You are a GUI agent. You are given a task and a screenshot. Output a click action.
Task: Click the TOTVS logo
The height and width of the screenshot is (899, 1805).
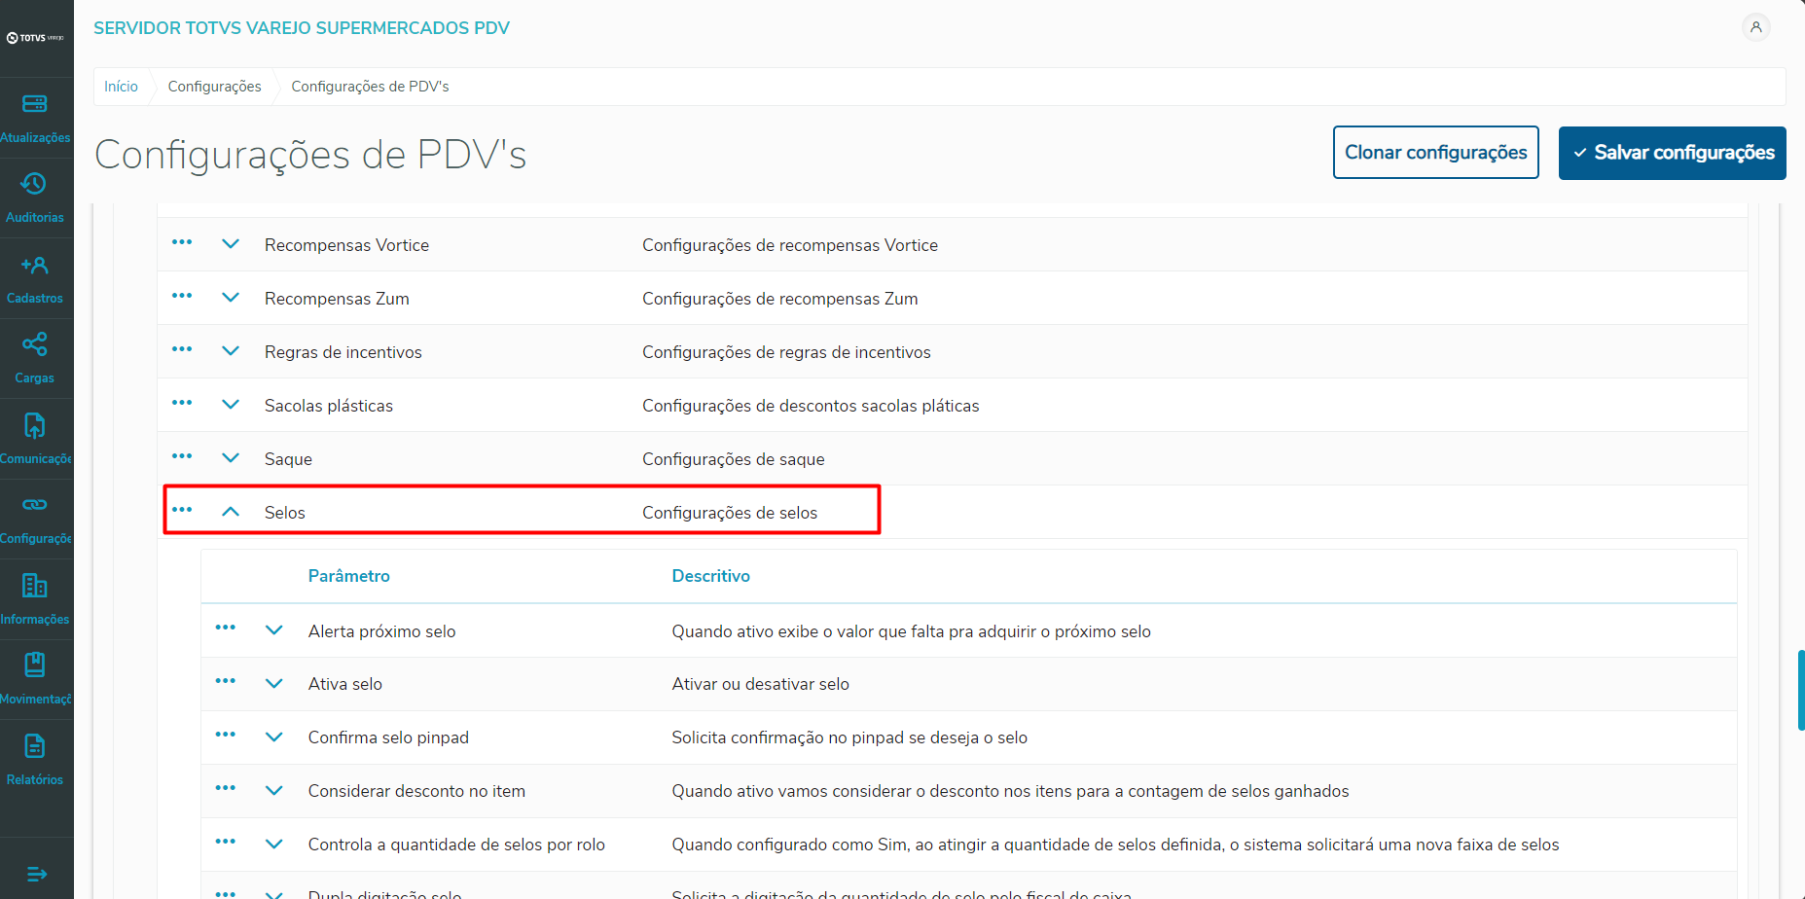[x=35, y=38]
